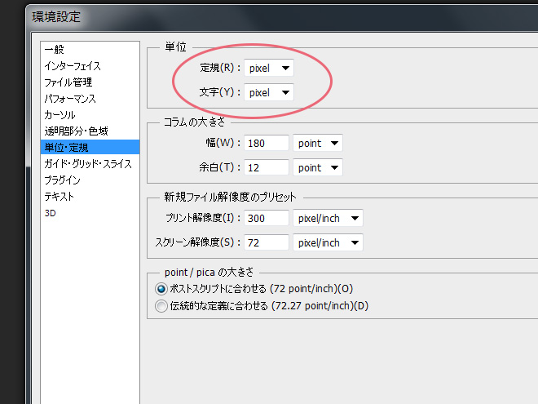538x404 pixels.
Task: Select ファイル管理 in the sidebar list
Action: click(68, 82)
